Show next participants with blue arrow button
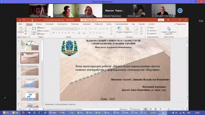The height and width of the screenshot is (115, 205). tap(180, 11)
